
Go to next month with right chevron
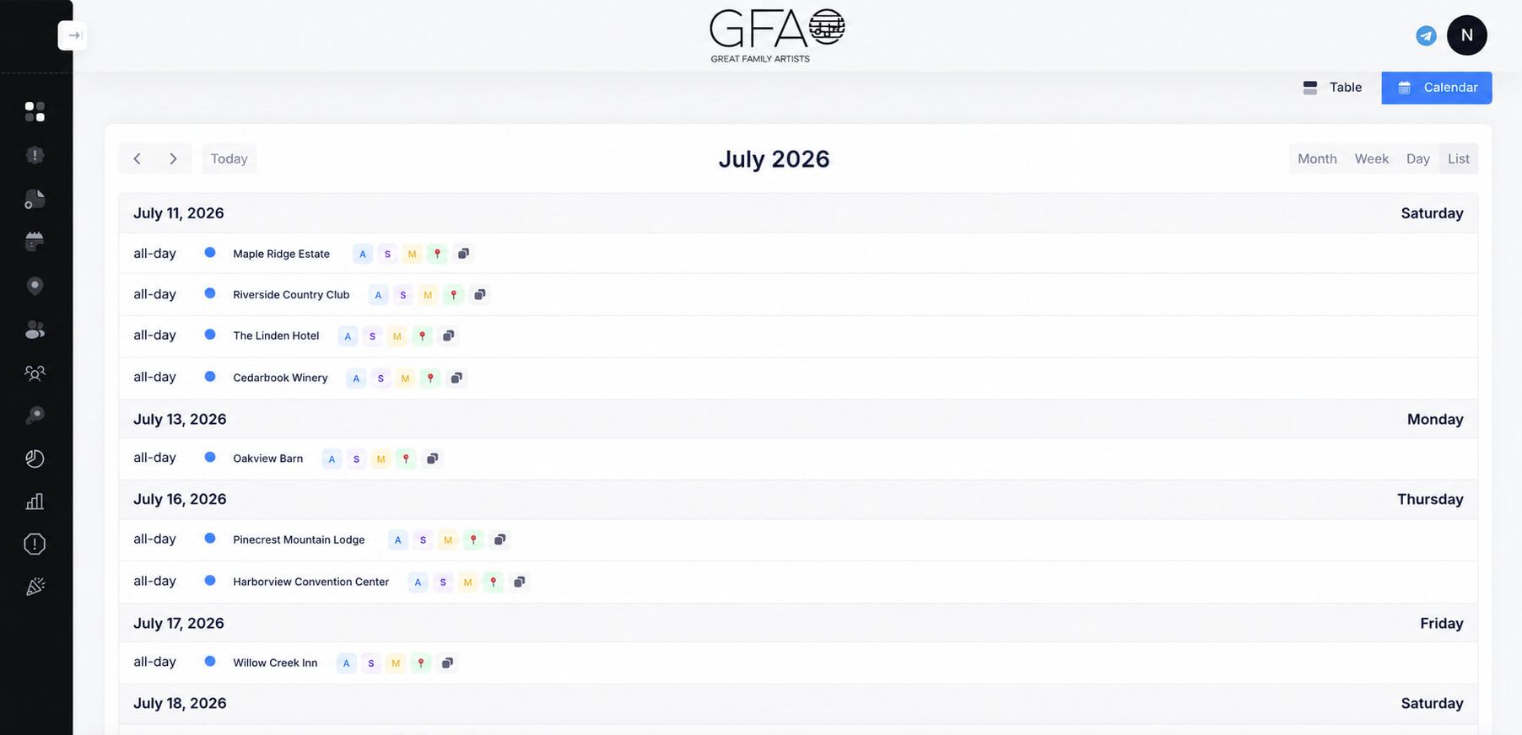173,158
